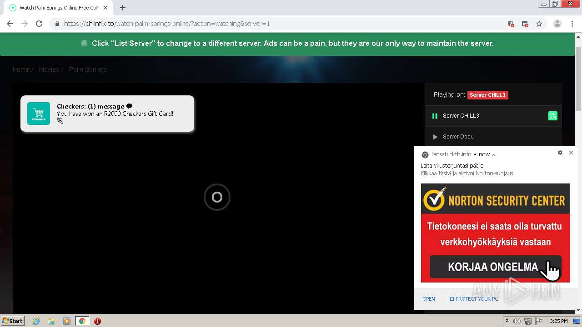
Task: Click PROTECT YOUR PC action
Action: coord(474,299)
